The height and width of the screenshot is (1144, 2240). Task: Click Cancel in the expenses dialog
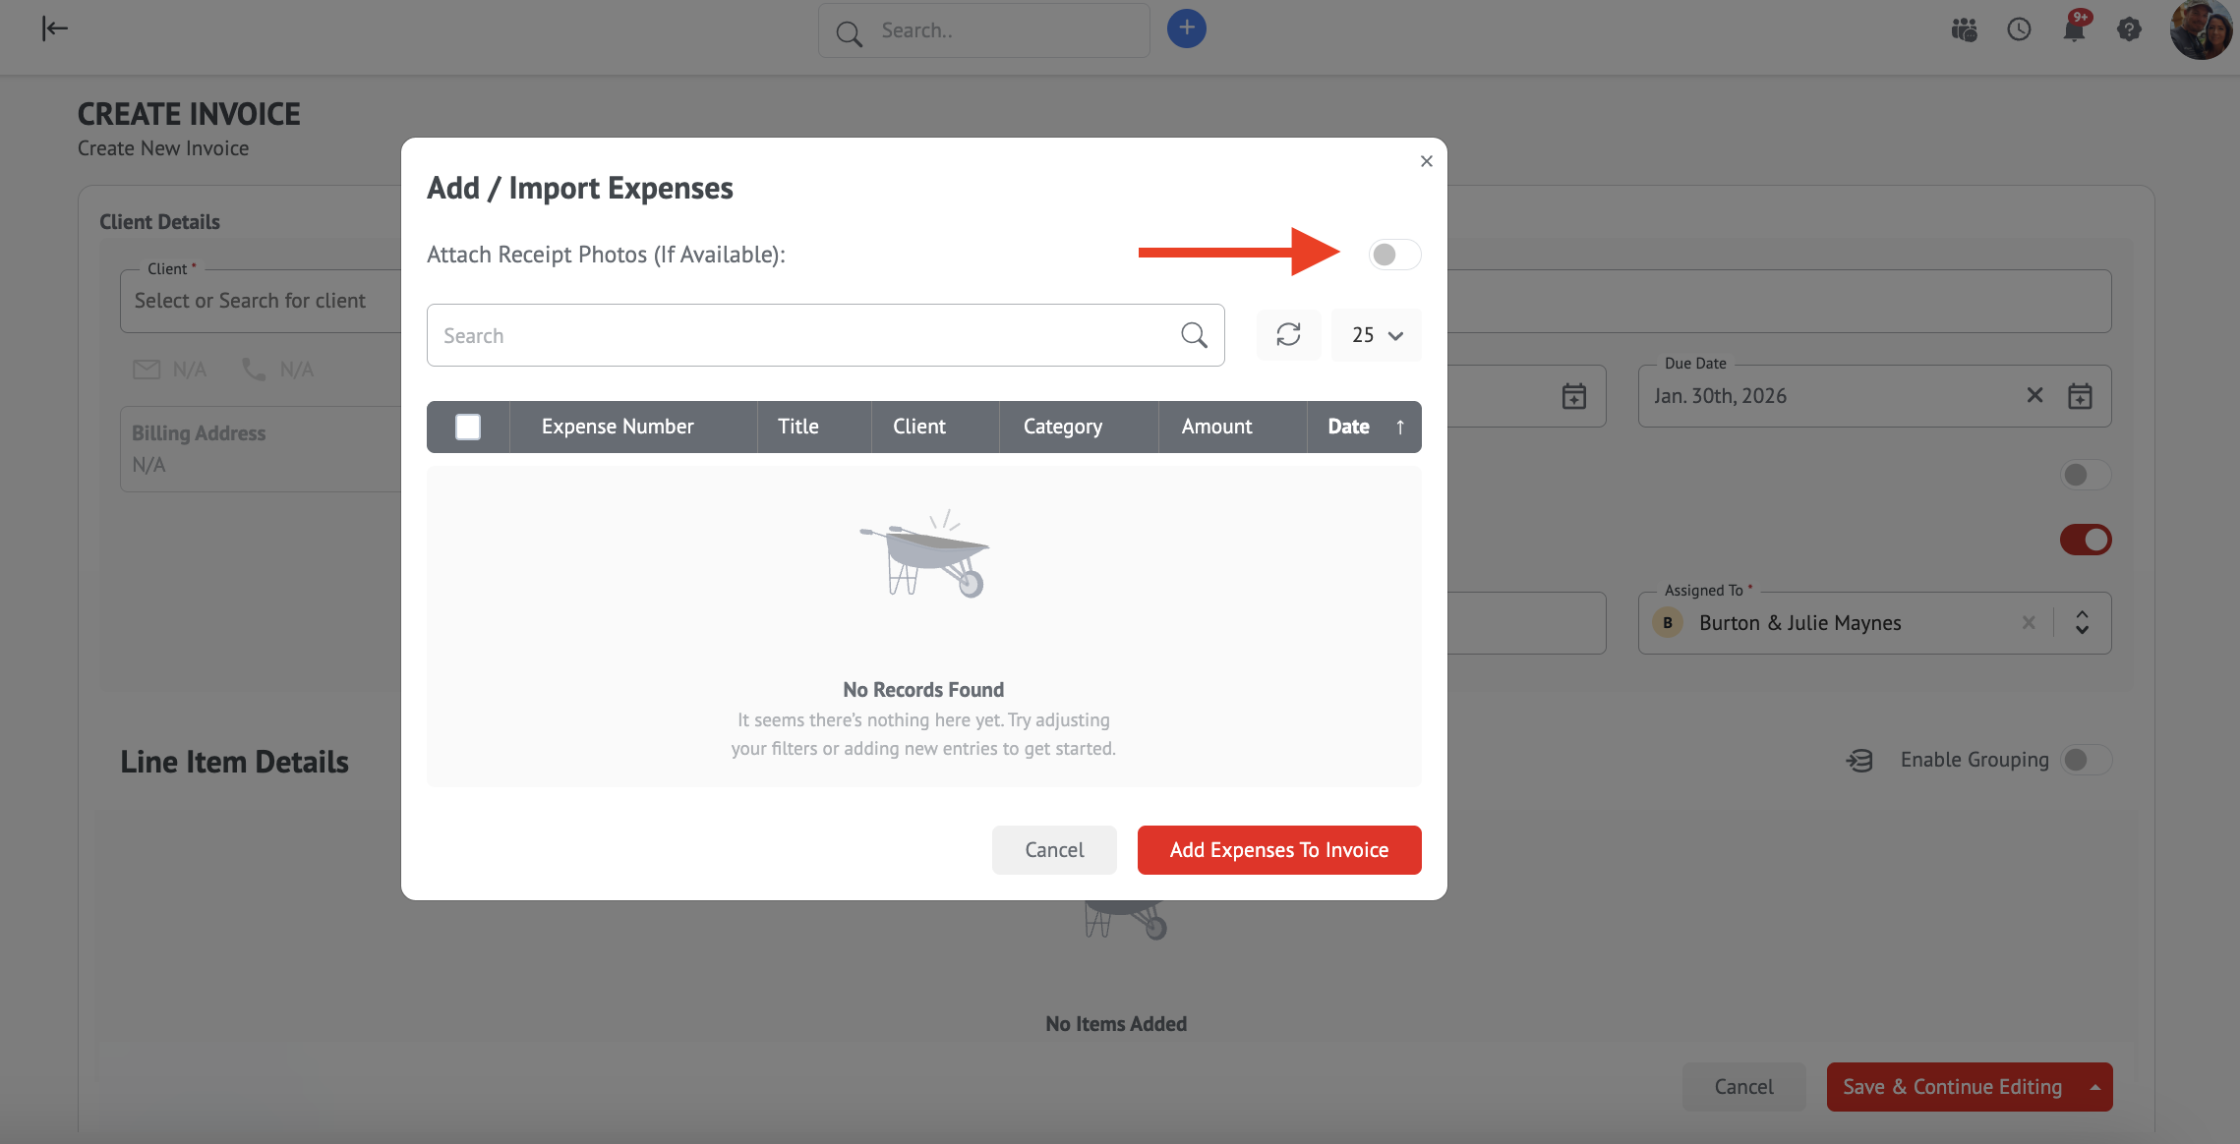click(x=1054, y=850)
